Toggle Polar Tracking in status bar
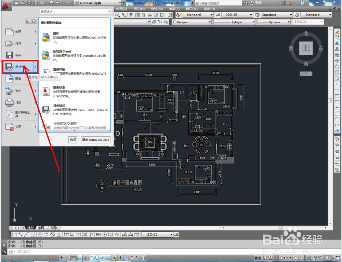 click(85, 258)
